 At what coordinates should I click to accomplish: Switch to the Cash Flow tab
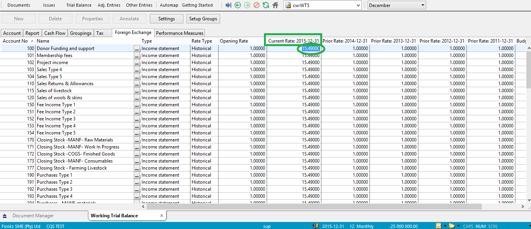[x=55, y=33]
